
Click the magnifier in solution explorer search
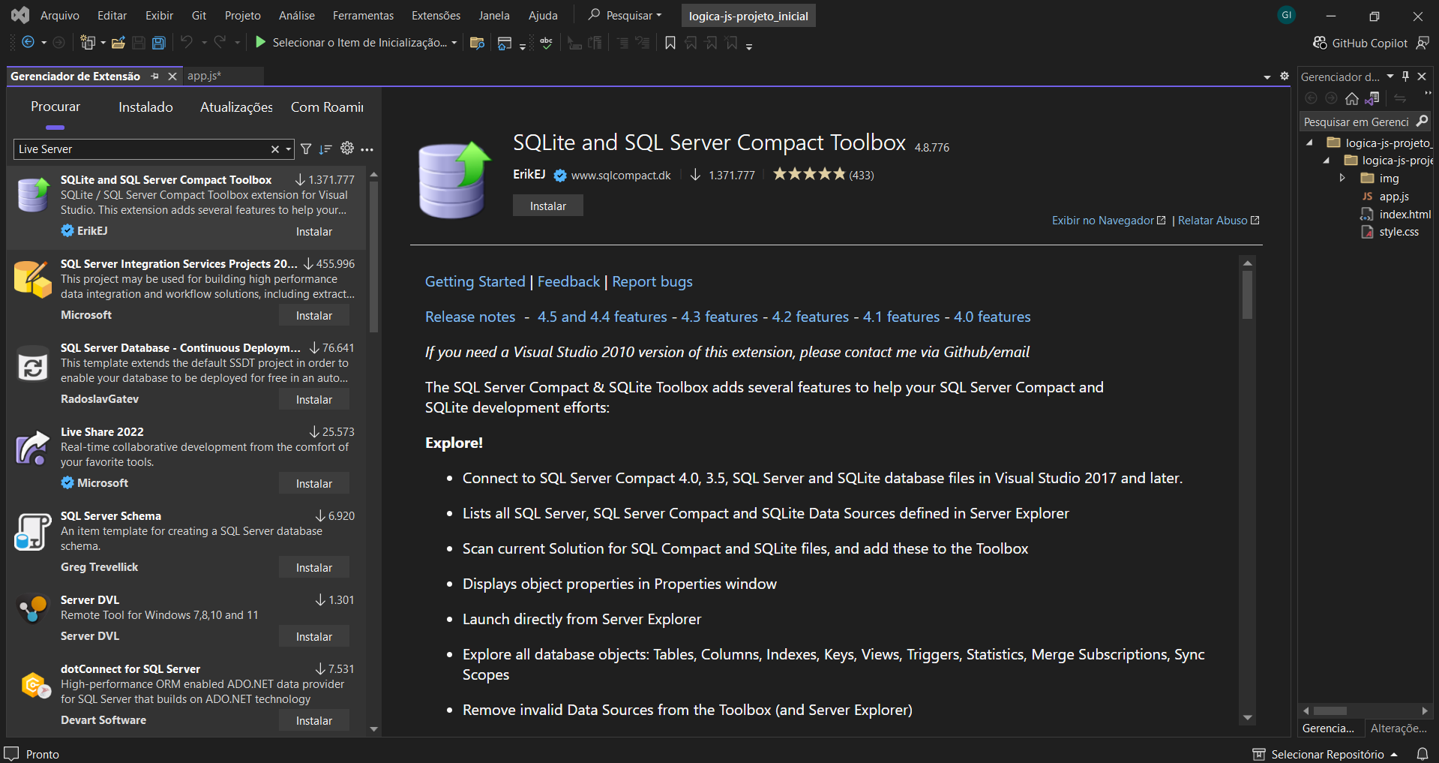(1421, 122)
